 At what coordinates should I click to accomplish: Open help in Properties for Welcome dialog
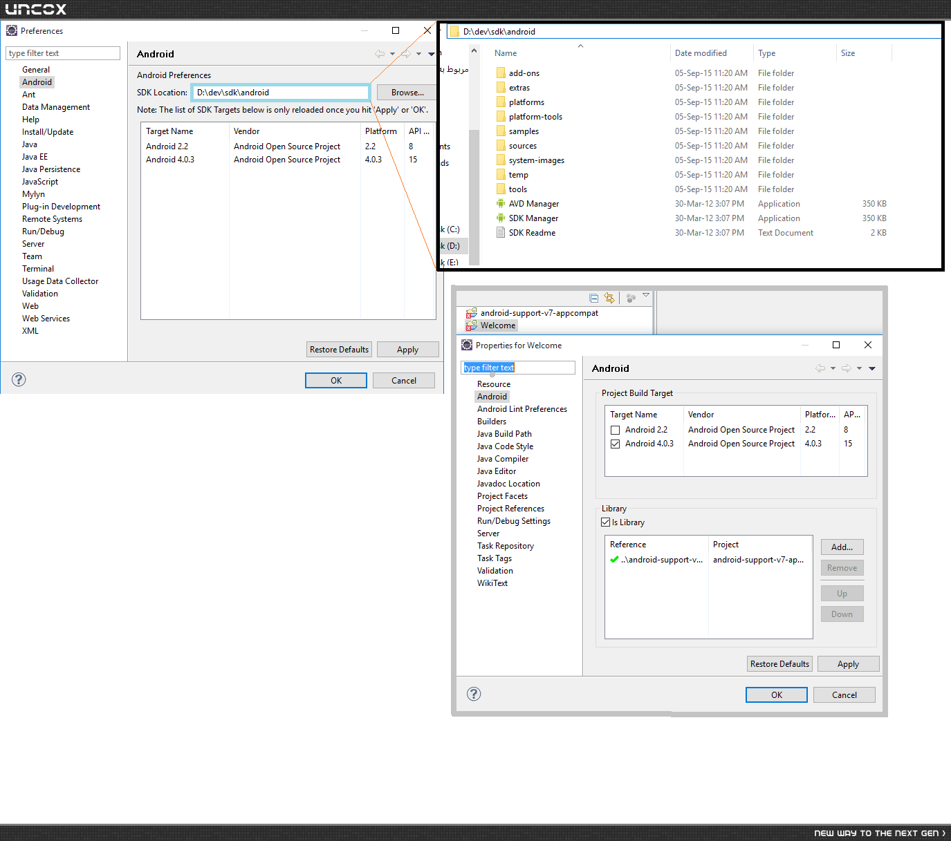coord(474,694)
